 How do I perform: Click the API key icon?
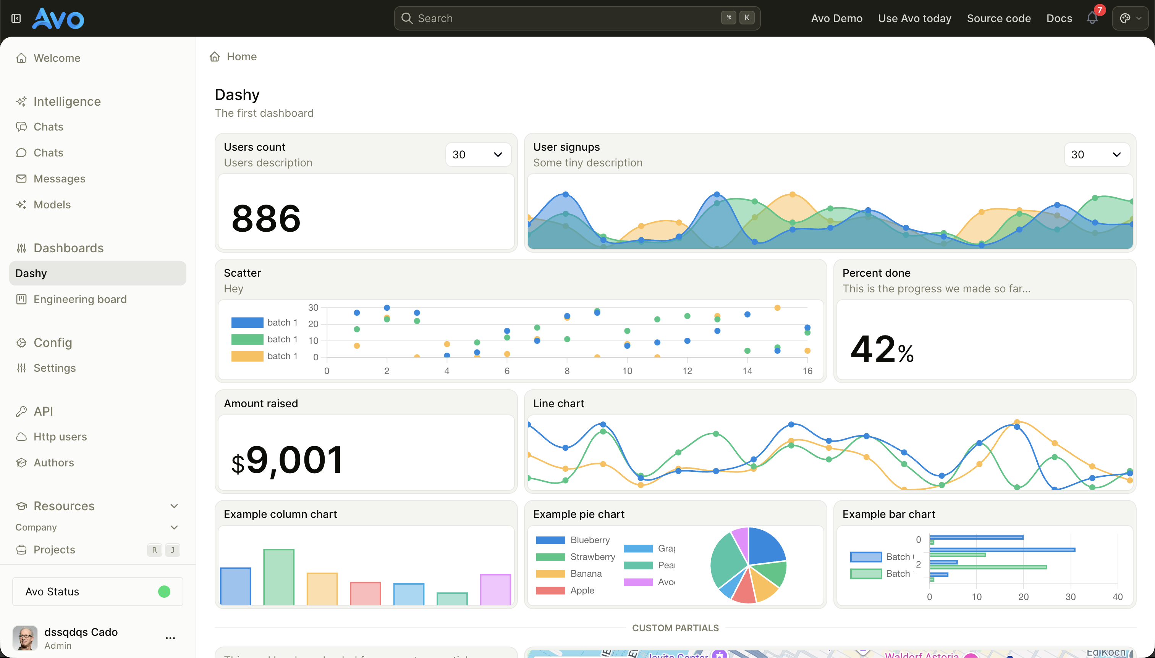coord(21,411)
